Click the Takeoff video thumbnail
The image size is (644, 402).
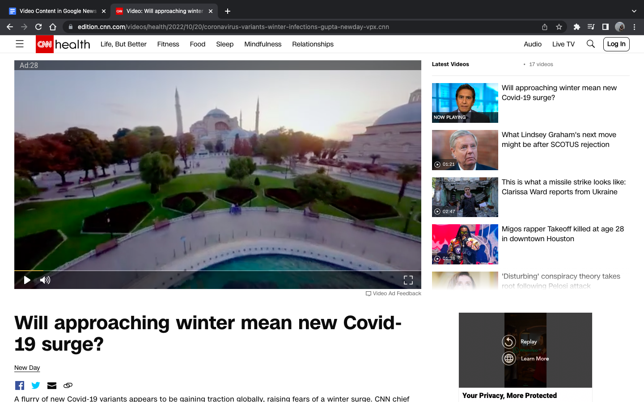465,244
